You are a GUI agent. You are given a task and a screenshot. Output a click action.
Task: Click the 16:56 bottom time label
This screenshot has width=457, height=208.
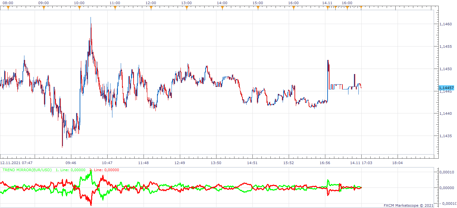click(x=325, y=163)
